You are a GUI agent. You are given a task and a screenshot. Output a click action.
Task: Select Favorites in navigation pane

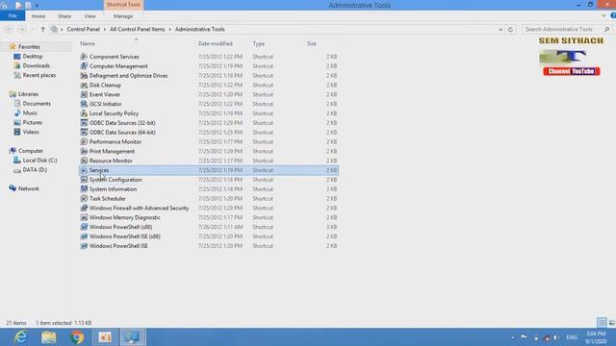click(x=29, y=47)
